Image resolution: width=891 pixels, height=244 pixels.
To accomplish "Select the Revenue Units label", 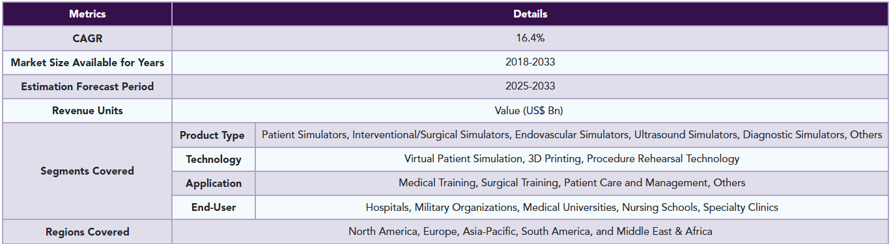I will [x=87, y=111].
